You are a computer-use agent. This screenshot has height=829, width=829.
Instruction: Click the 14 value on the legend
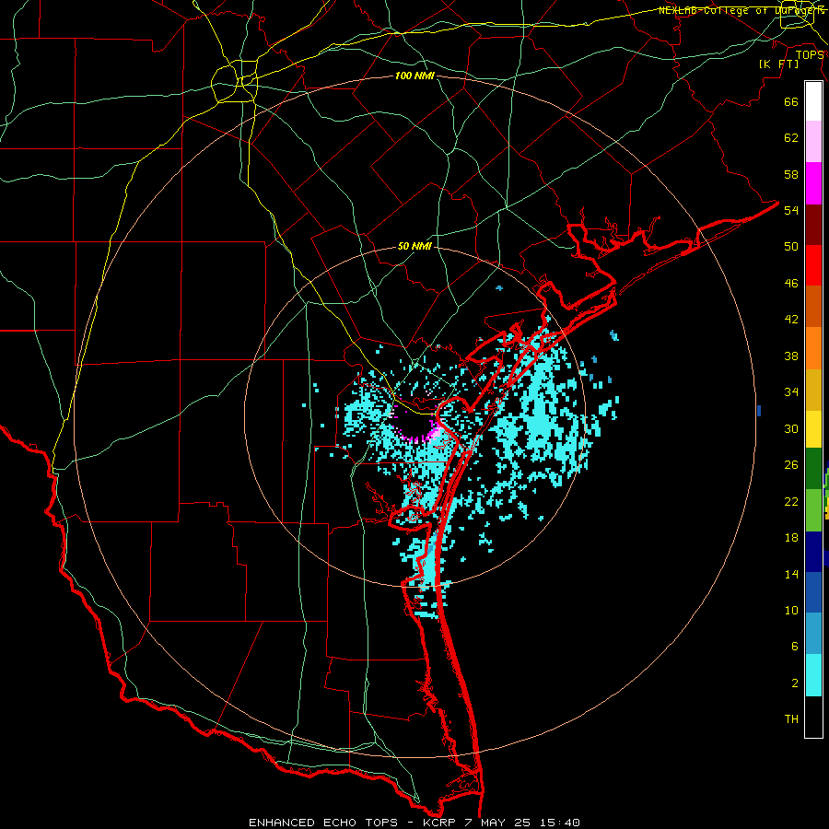tap(791, 574)
